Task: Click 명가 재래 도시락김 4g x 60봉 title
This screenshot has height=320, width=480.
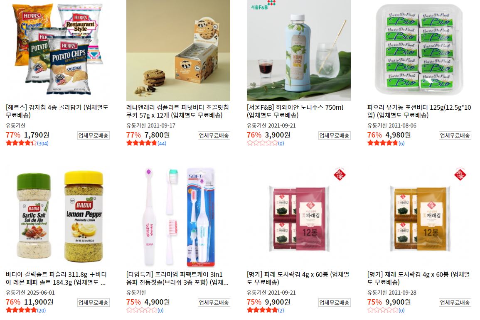Action: coord(418,278)
